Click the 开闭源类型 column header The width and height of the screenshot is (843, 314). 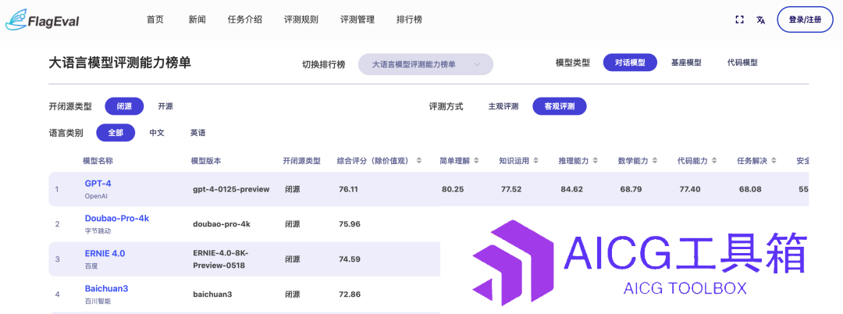302,161
